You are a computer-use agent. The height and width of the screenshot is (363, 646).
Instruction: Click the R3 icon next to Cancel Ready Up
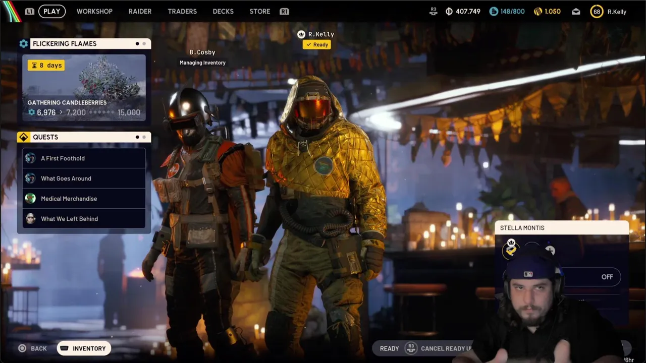coord(411,348)
